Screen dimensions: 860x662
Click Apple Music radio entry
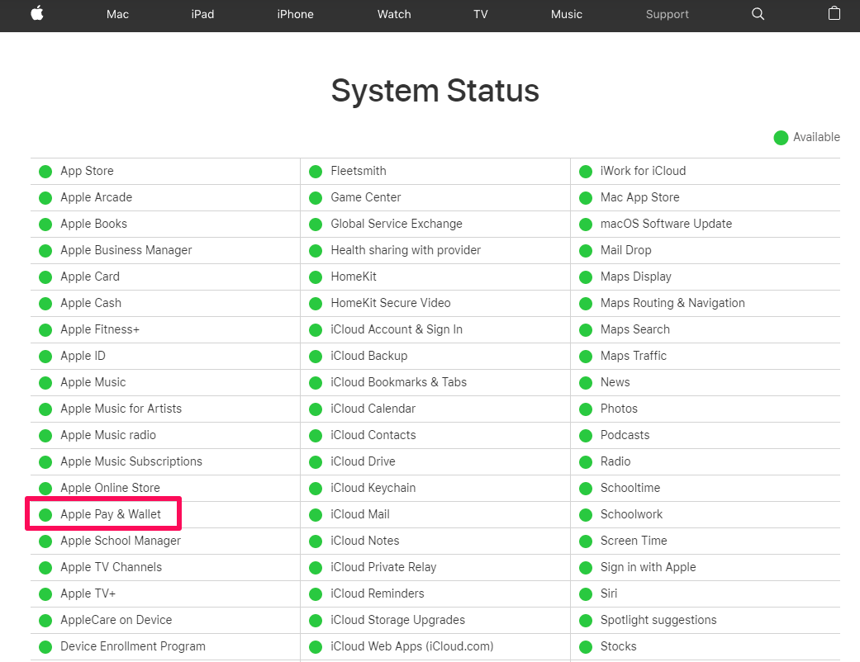click(x=108, y=435)
